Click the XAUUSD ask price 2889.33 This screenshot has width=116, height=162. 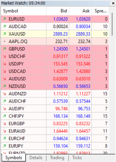83,34
